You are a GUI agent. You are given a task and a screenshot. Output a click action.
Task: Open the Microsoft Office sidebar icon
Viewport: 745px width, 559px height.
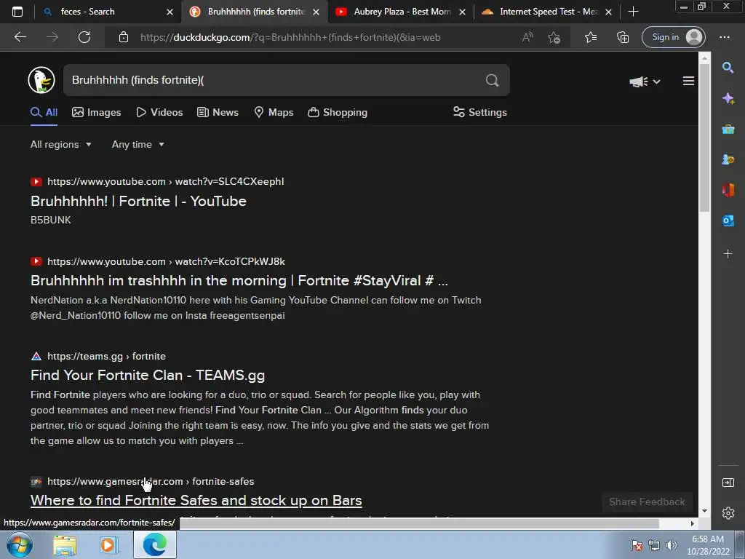(x=728, y=190)
